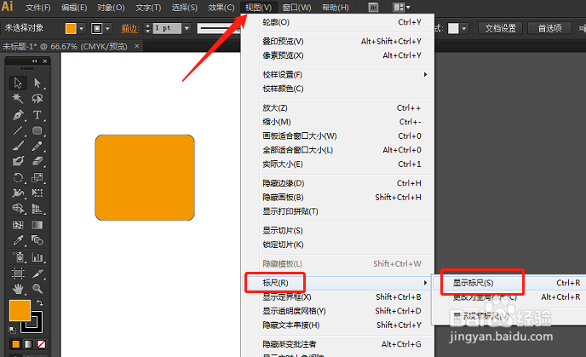Image resolution: width=586 pixels, height=357 pixels.
Task: Select the Shape Builder tool
Action: pos(18,208)
